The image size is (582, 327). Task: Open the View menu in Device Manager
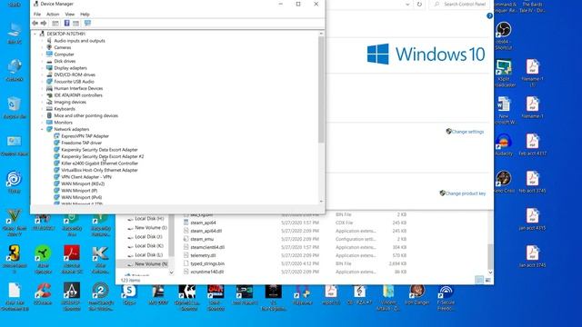coord(70,15)
